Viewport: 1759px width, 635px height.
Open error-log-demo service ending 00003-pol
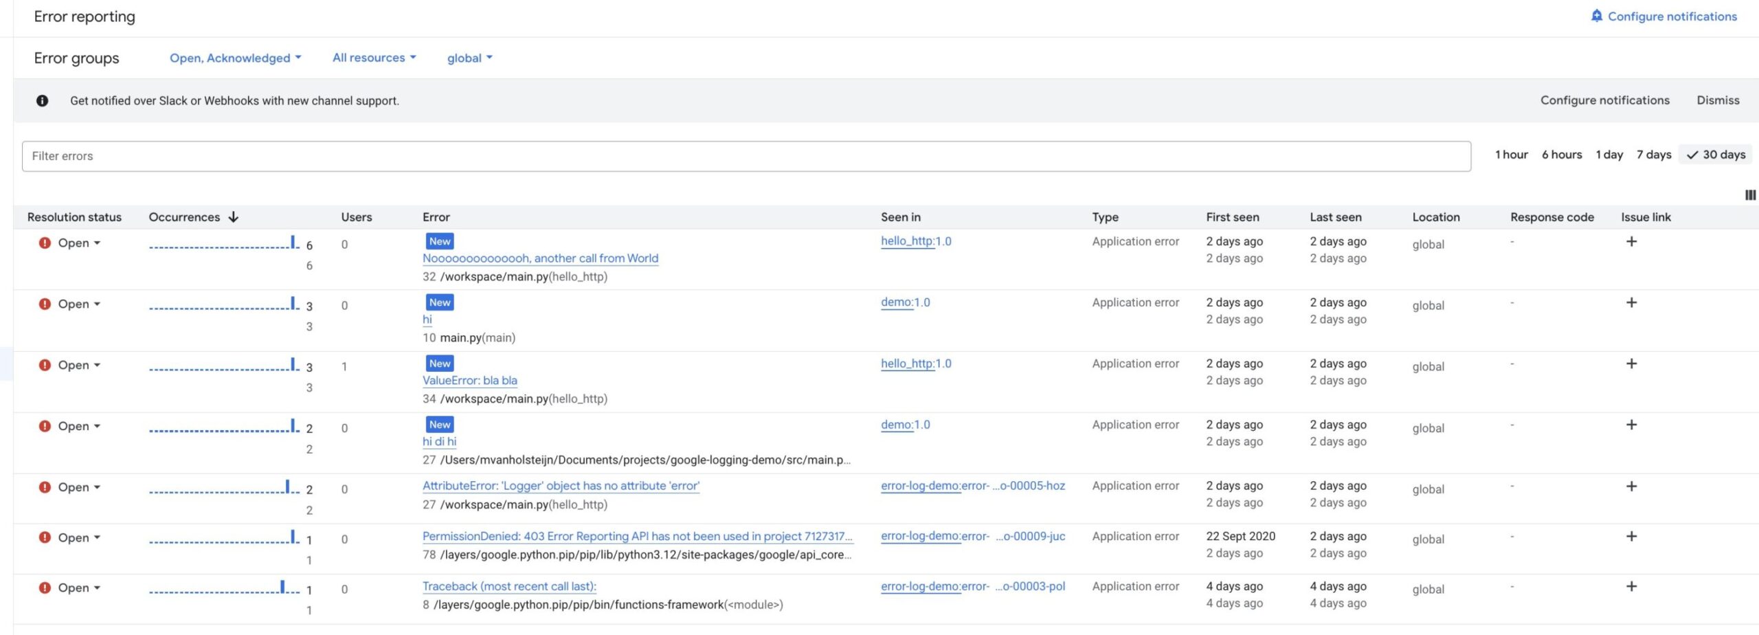(x=973, y=586)
